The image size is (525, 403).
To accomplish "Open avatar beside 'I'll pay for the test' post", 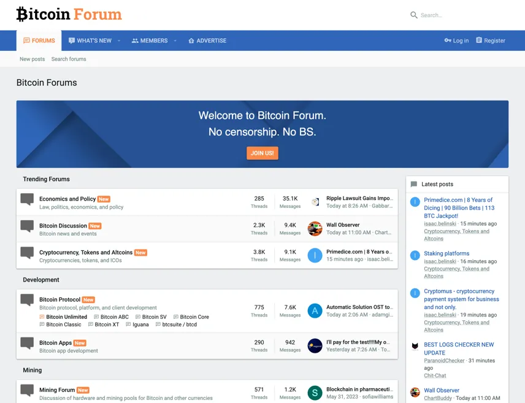I will coord(315,346).
